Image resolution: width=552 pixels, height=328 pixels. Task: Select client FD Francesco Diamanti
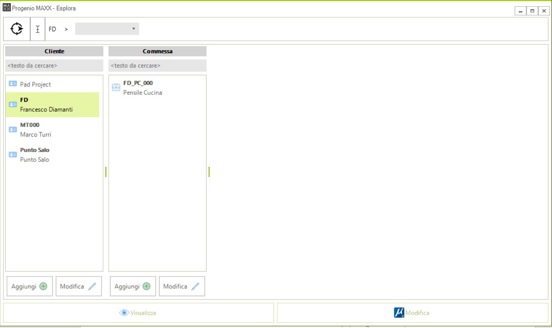[x=52, y=105]
